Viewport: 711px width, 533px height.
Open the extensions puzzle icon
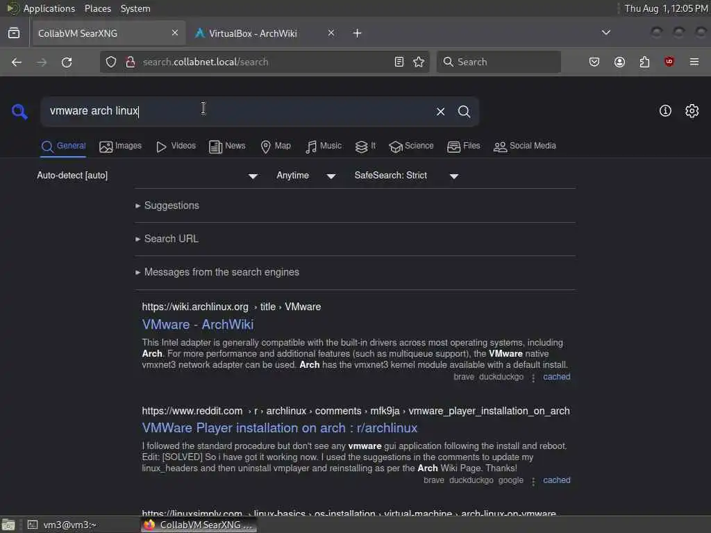tap(644, 62)
